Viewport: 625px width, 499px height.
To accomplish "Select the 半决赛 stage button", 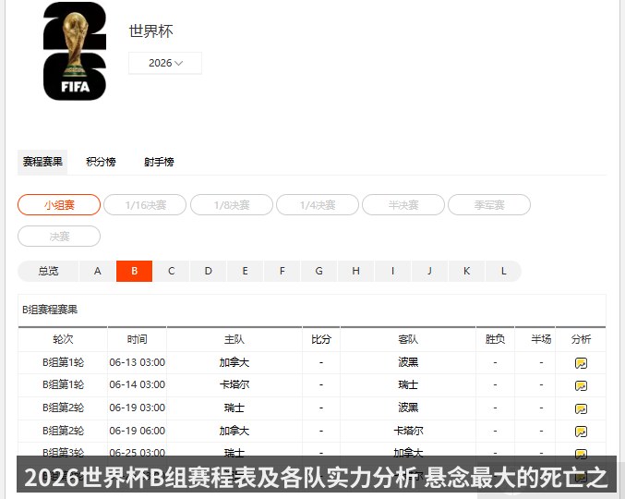I will [x=403, y=205].
